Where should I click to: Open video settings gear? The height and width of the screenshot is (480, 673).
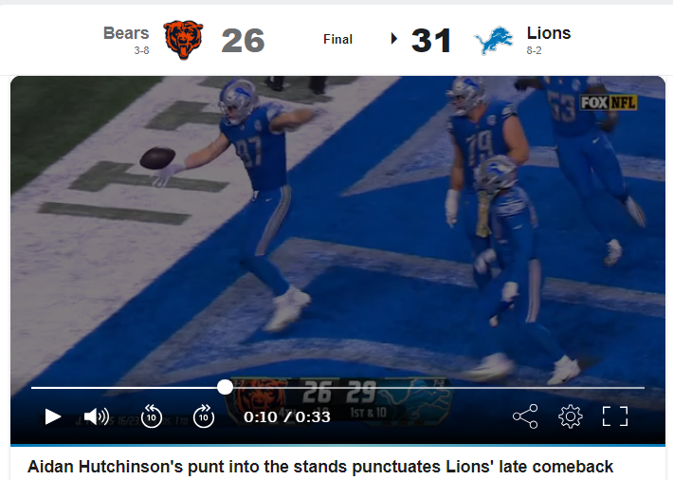[571, 416]
